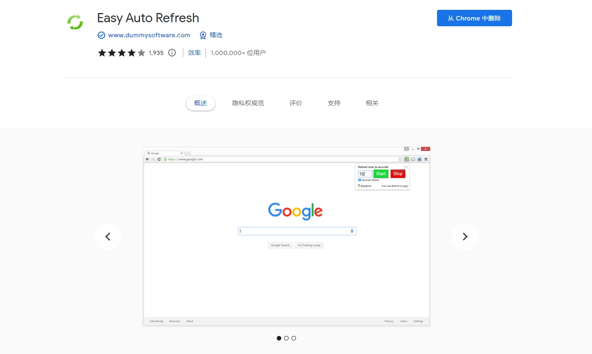
Task: Open the 隐私权规范 tab
Action: [x=248, y=103]
